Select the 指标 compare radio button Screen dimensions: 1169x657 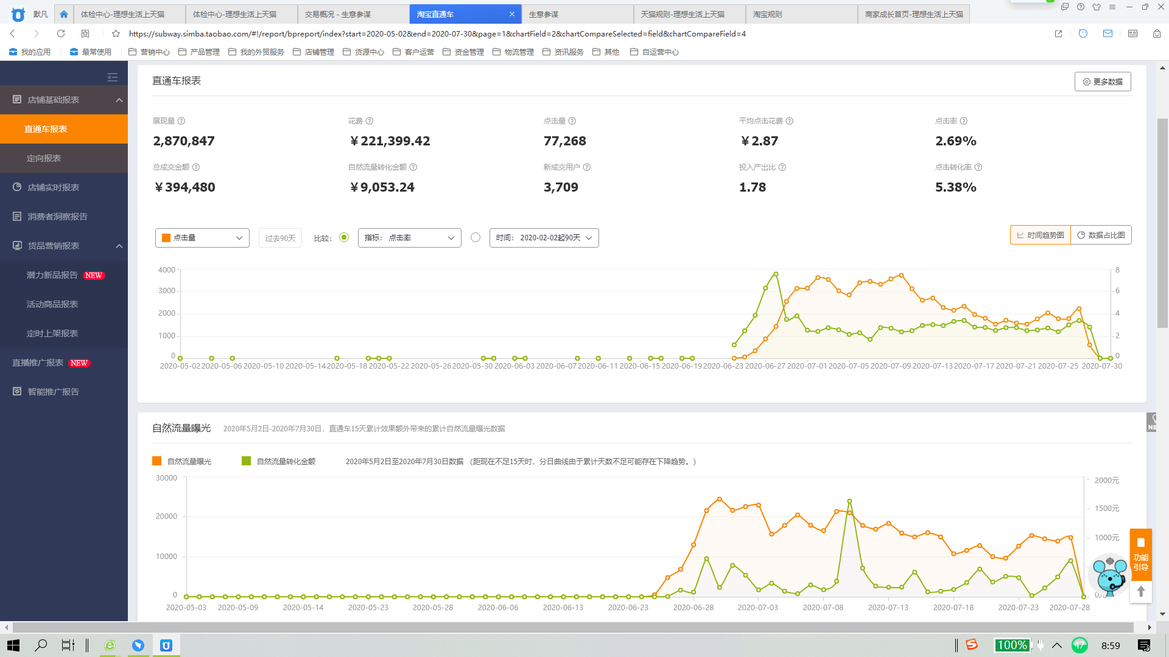tap(344, 237)
